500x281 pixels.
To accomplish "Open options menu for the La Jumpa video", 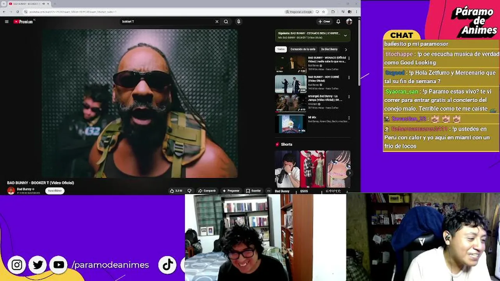I will pos(349,97).
